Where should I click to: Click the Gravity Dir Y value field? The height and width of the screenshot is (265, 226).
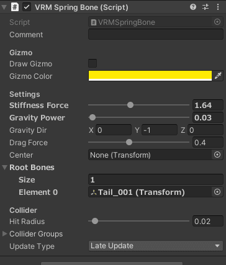[x=160, y=130]
